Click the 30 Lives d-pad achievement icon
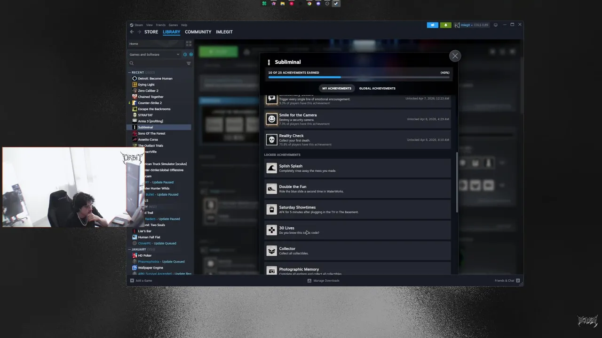Image resolution: width=602 pixels, height=338 pixels. pos(271,230)
